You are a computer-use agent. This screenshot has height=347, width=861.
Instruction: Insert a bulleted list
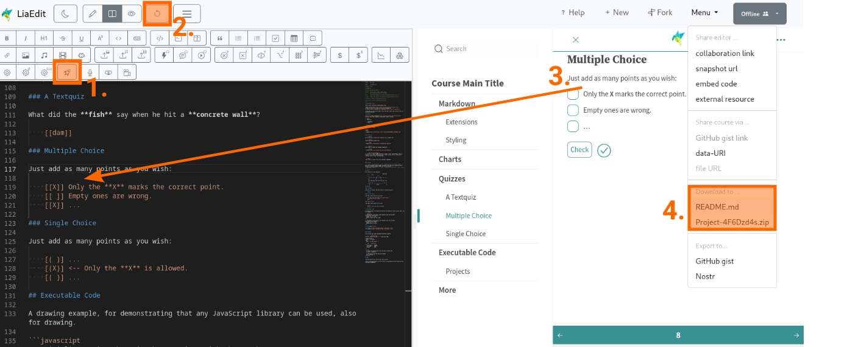pos(239,38)
